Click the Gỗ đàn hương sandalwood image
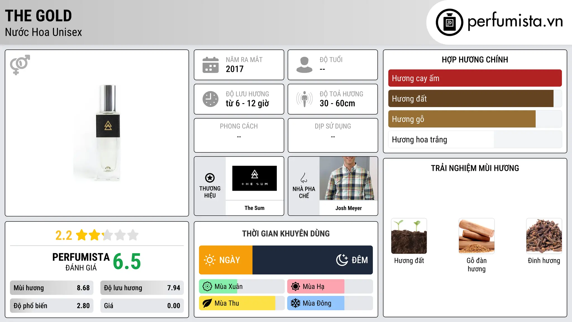This screenshot has width=572, height=322. [x=476, y=236]
